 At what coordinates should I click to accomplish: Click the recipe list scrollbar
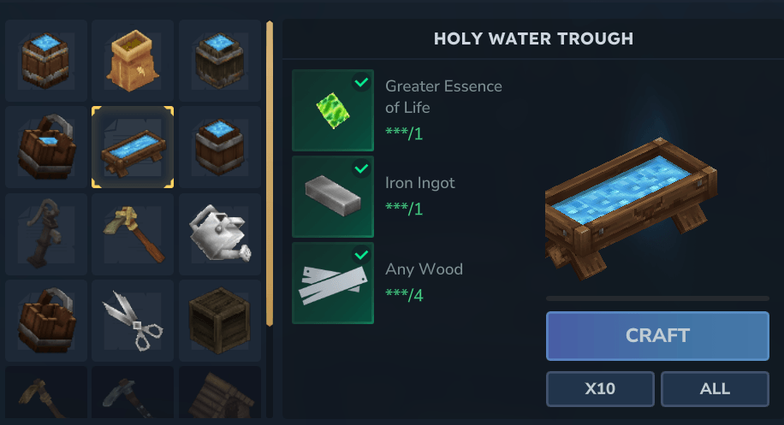pos(270,174)
